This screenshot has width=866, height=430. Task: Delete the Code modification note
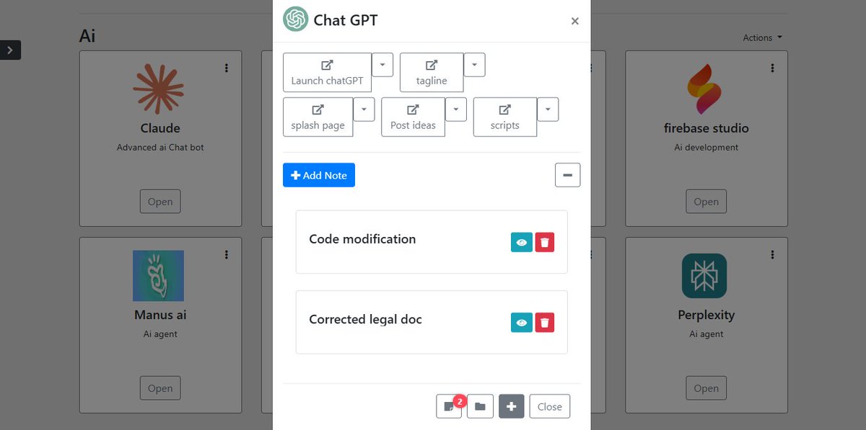pos(545,242)
